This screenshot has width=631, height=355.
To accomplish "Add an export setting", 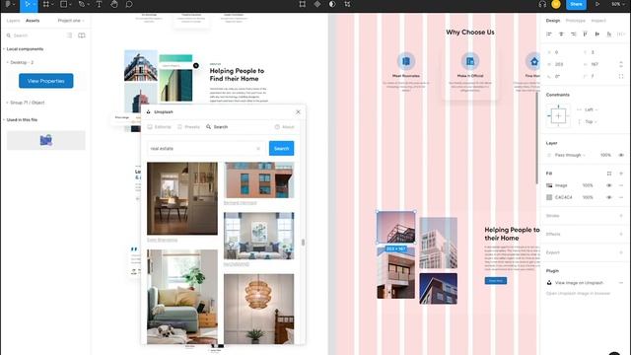I will 621,252.
